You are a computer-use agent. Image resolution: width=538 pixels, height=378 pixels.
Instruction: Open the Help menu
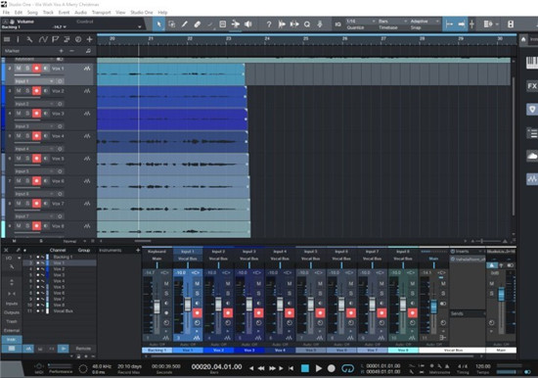click(162, 13)
